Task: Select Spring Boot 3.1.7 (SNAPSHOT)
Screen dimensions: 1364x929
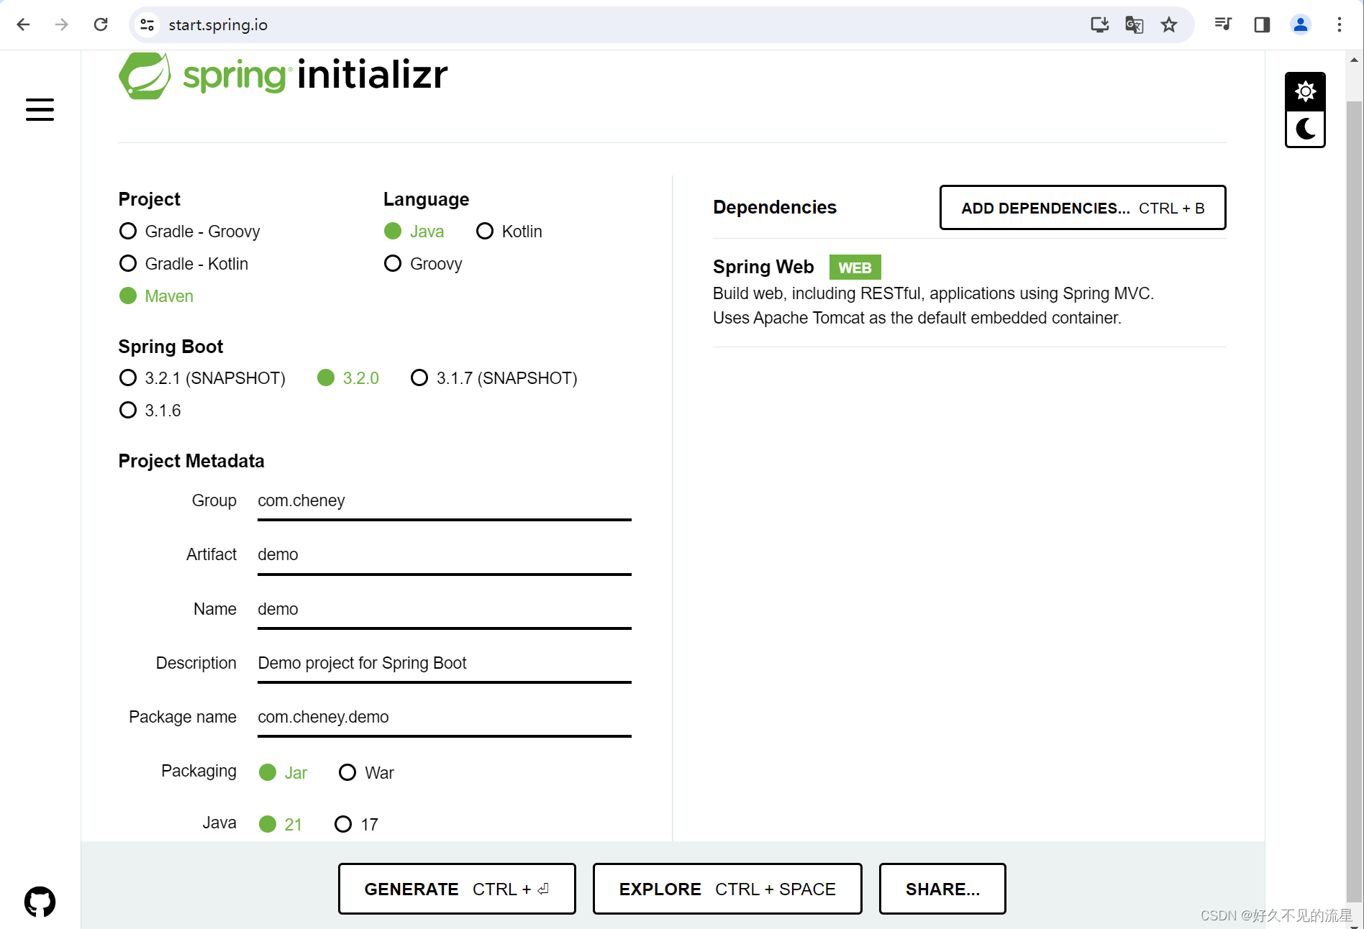Action: pos(494,378)
